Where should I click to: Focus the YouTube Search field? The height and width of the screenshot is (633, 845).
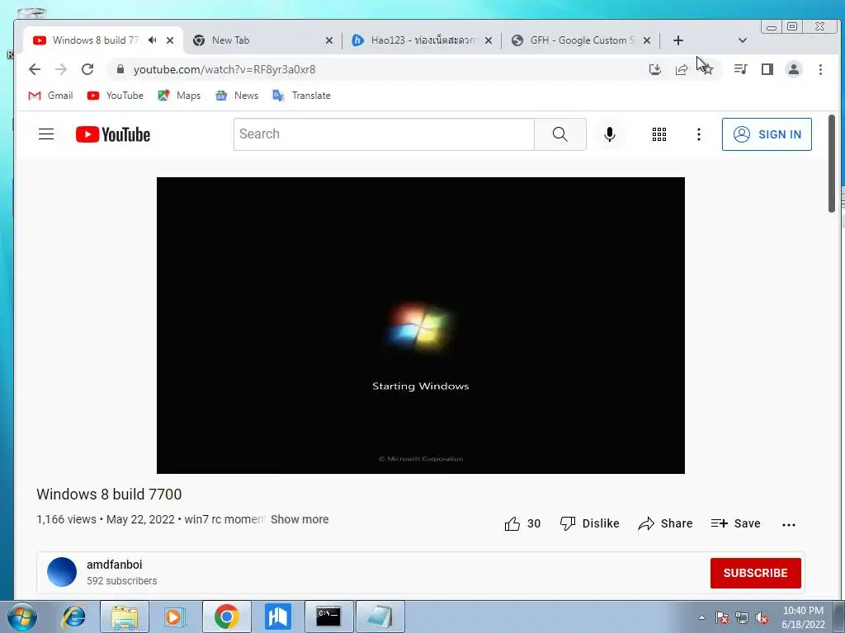click(384, 134)
